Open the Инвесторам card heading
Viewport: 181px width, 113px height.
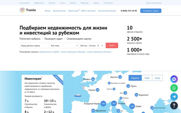pos(33,79)
